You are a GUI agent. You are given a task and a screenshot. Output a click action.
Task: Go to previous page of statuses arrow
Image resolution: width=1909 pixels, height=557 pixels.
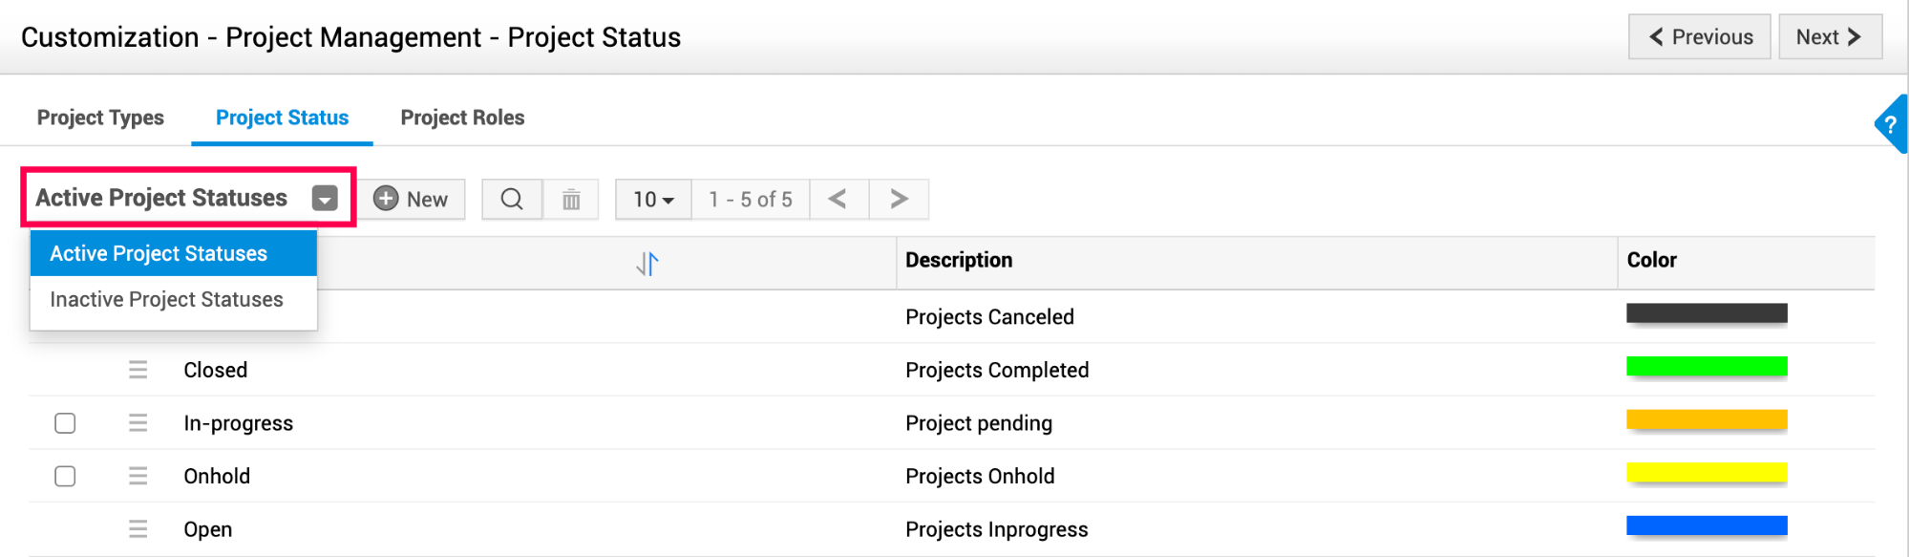click(x=838, y=199)
